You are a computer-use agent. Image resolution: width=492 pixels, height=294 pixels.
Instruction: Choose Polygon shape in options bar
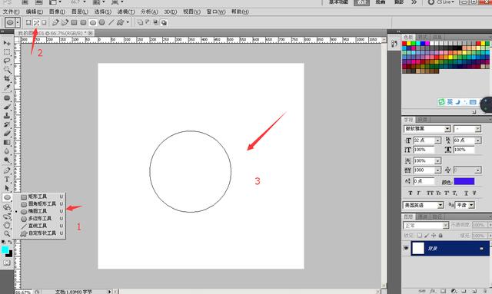pos(101,22)
